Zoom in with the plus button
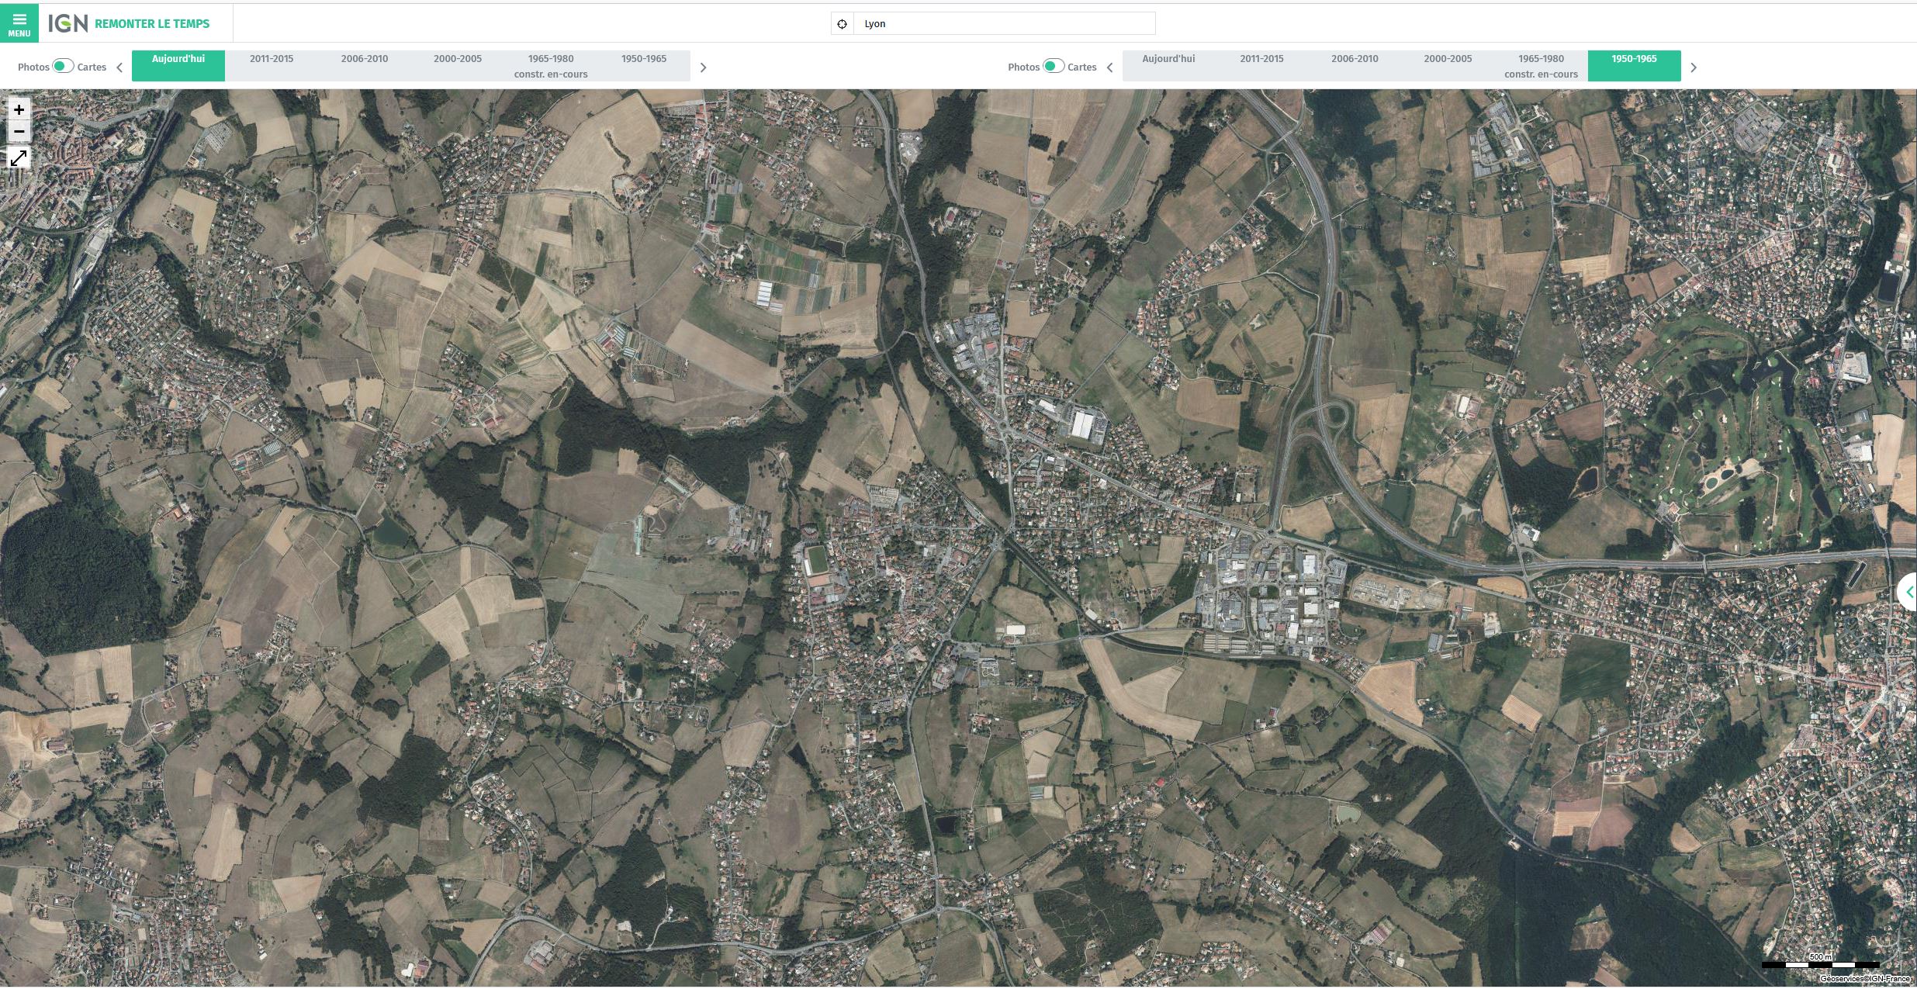This screenshot has height=989, width=1917. (x=19, y=109)
